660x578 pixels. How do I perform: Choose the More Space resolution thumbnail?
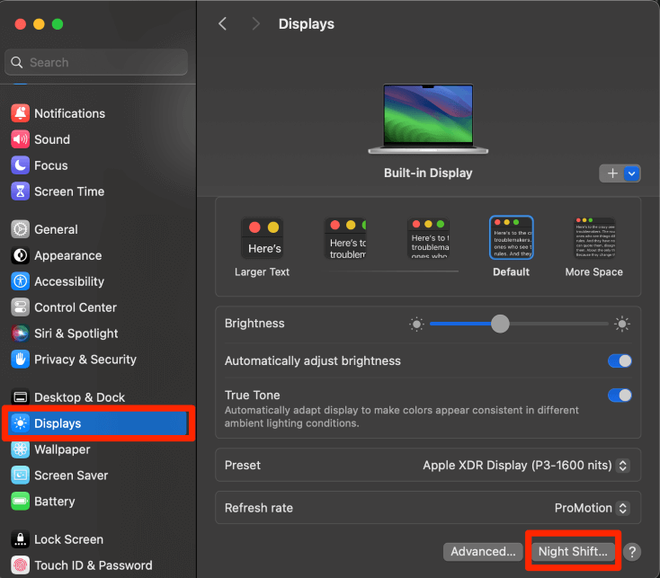pyautogui.click(x=594, y=237)
